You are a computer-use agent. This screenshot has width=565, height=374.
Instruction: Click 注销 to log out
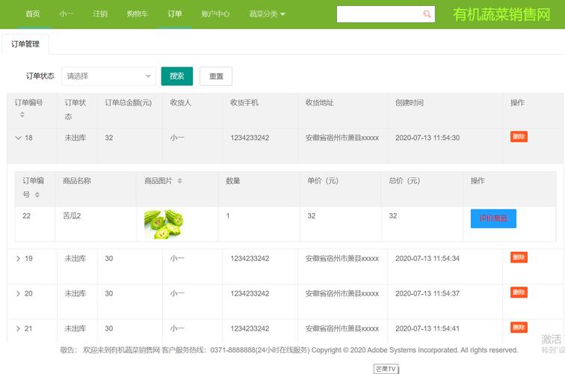(x=100, y=14)
